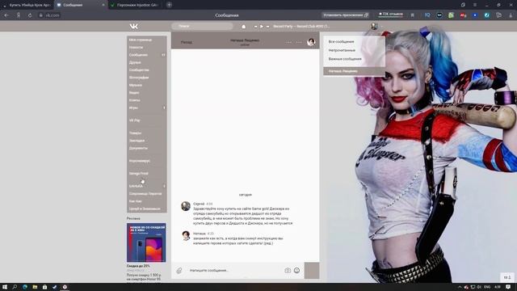
Task: Open browser downloads icon
Action: (x=511, y=15)
